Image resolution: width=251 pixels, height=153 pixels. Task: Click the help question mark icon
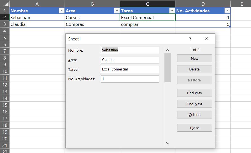pos(190,39)
